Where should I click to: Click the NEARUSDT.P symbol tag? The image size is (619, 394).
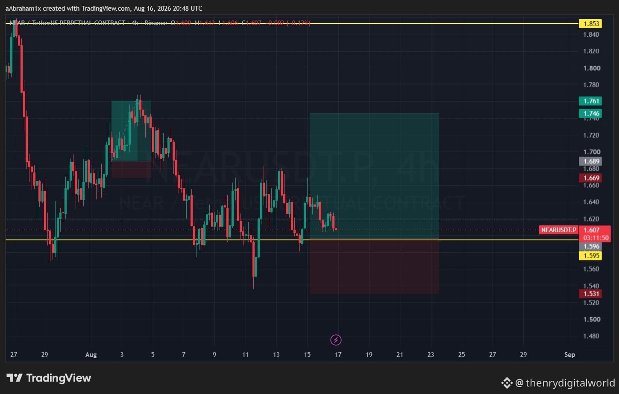(x=558, y=230)
